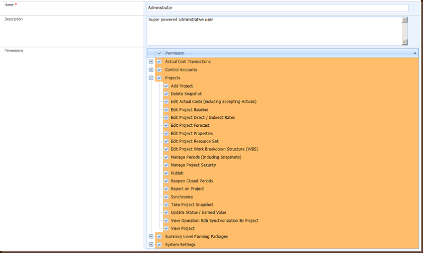
Task: Click the sort arrow in Permission header
Action: pyautogui.click(x=415, y=53)
